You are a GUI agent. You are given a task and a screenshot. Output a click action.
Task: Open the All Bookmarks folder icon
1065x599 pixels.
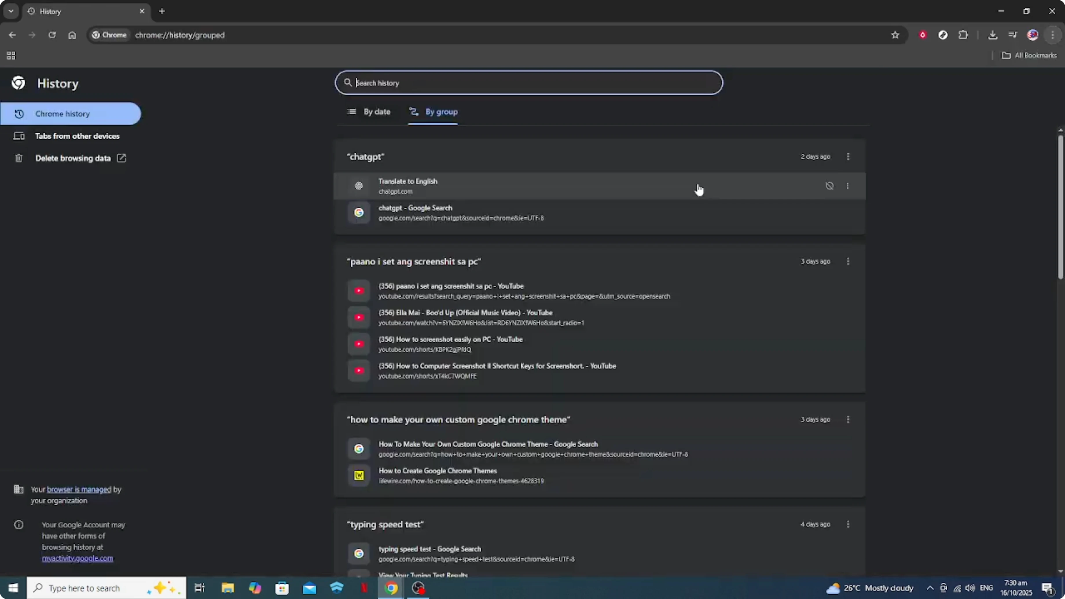click(1006, 55)
